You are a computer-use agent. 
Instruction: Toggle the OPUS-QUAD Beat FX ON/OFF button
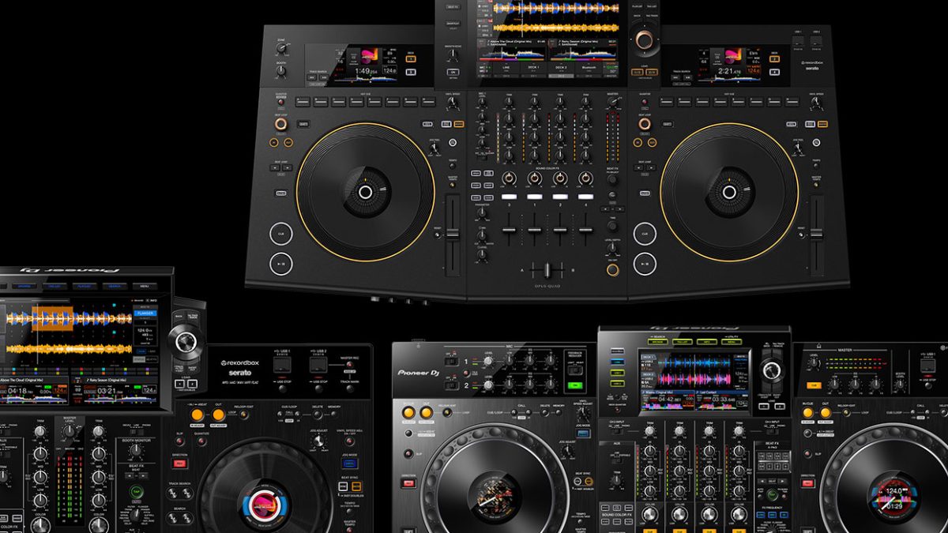(612, 270)
